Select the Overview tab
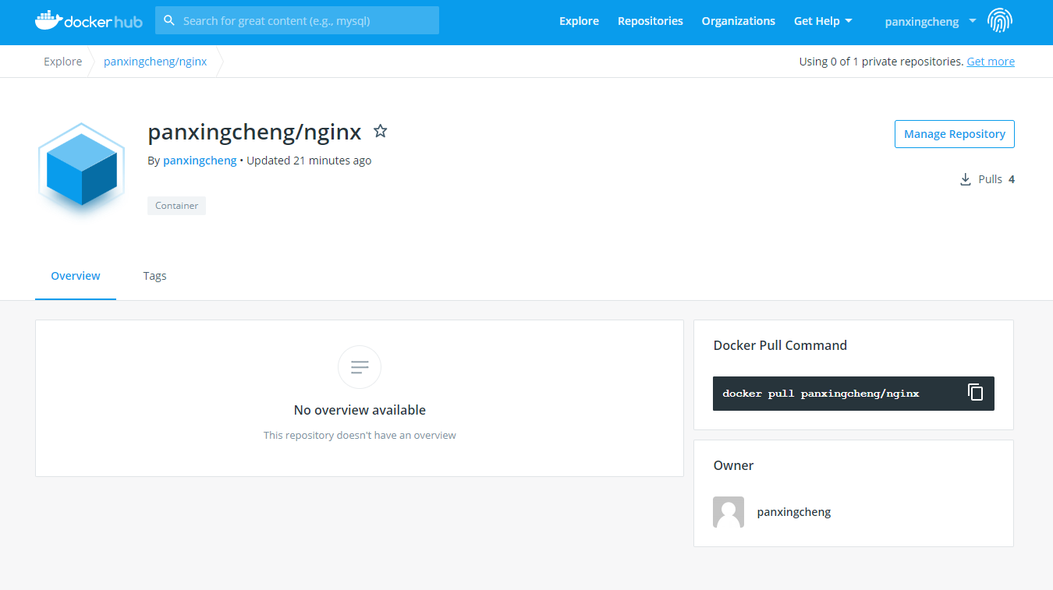This screenshot has width=1053, height=590. 76,276
